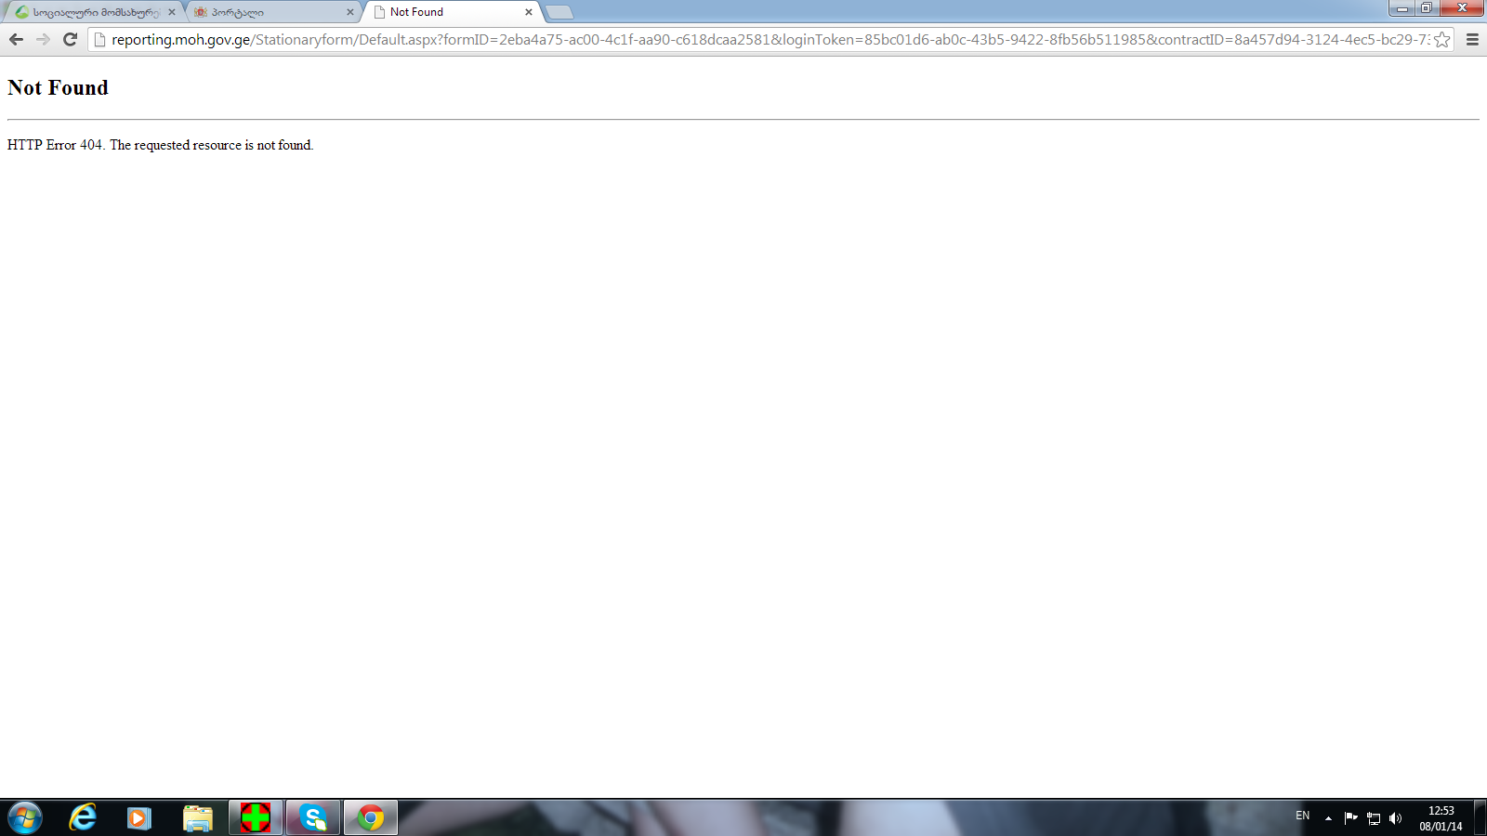Go back using the browser back arrow
1487x836 pixels.
[x=16, y=39]
